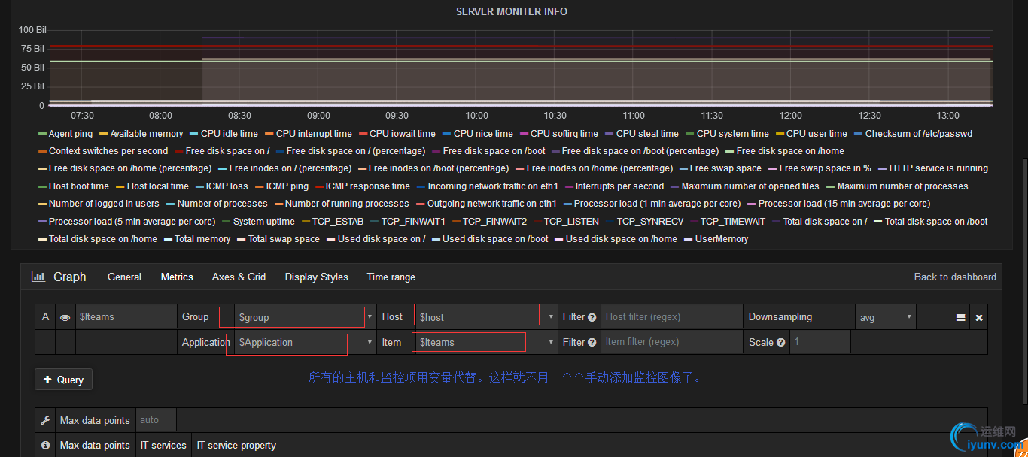This screenshot has height=457, width=1028.
Task: Click the Scale value input
Action: 820,342
